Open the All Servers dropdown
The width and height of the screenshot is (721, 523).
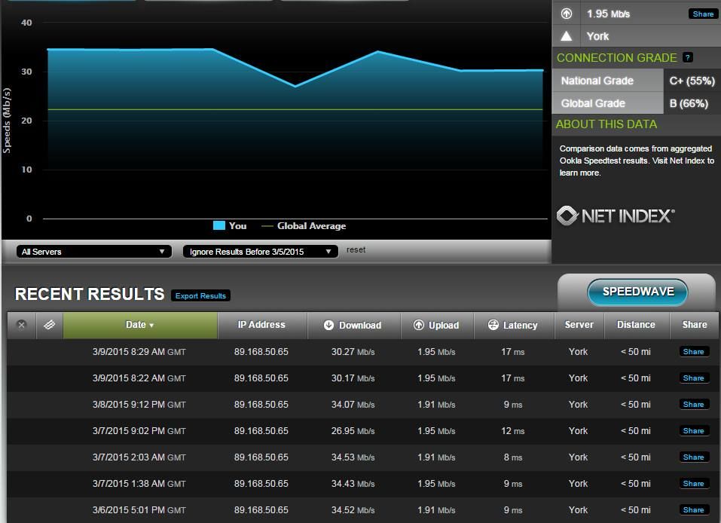click(x=94, y=252)
